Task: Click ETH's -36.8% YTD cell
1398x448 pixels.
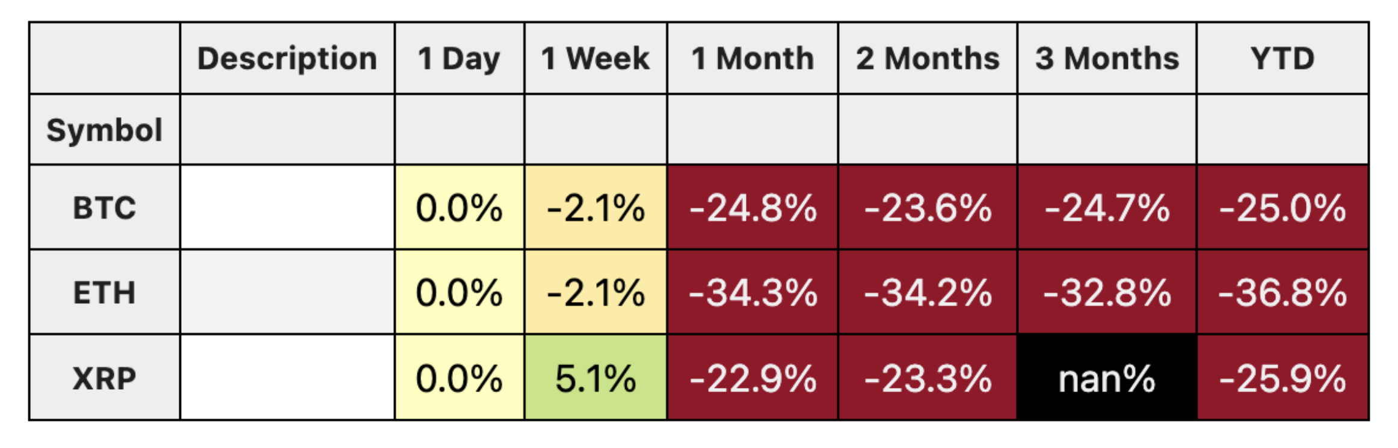Action: [1282, 292]
